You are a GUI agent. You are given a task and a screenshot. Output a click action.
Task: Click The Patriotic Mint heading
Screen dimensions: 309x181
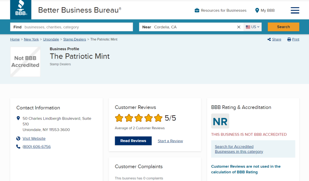coord(80,56)
